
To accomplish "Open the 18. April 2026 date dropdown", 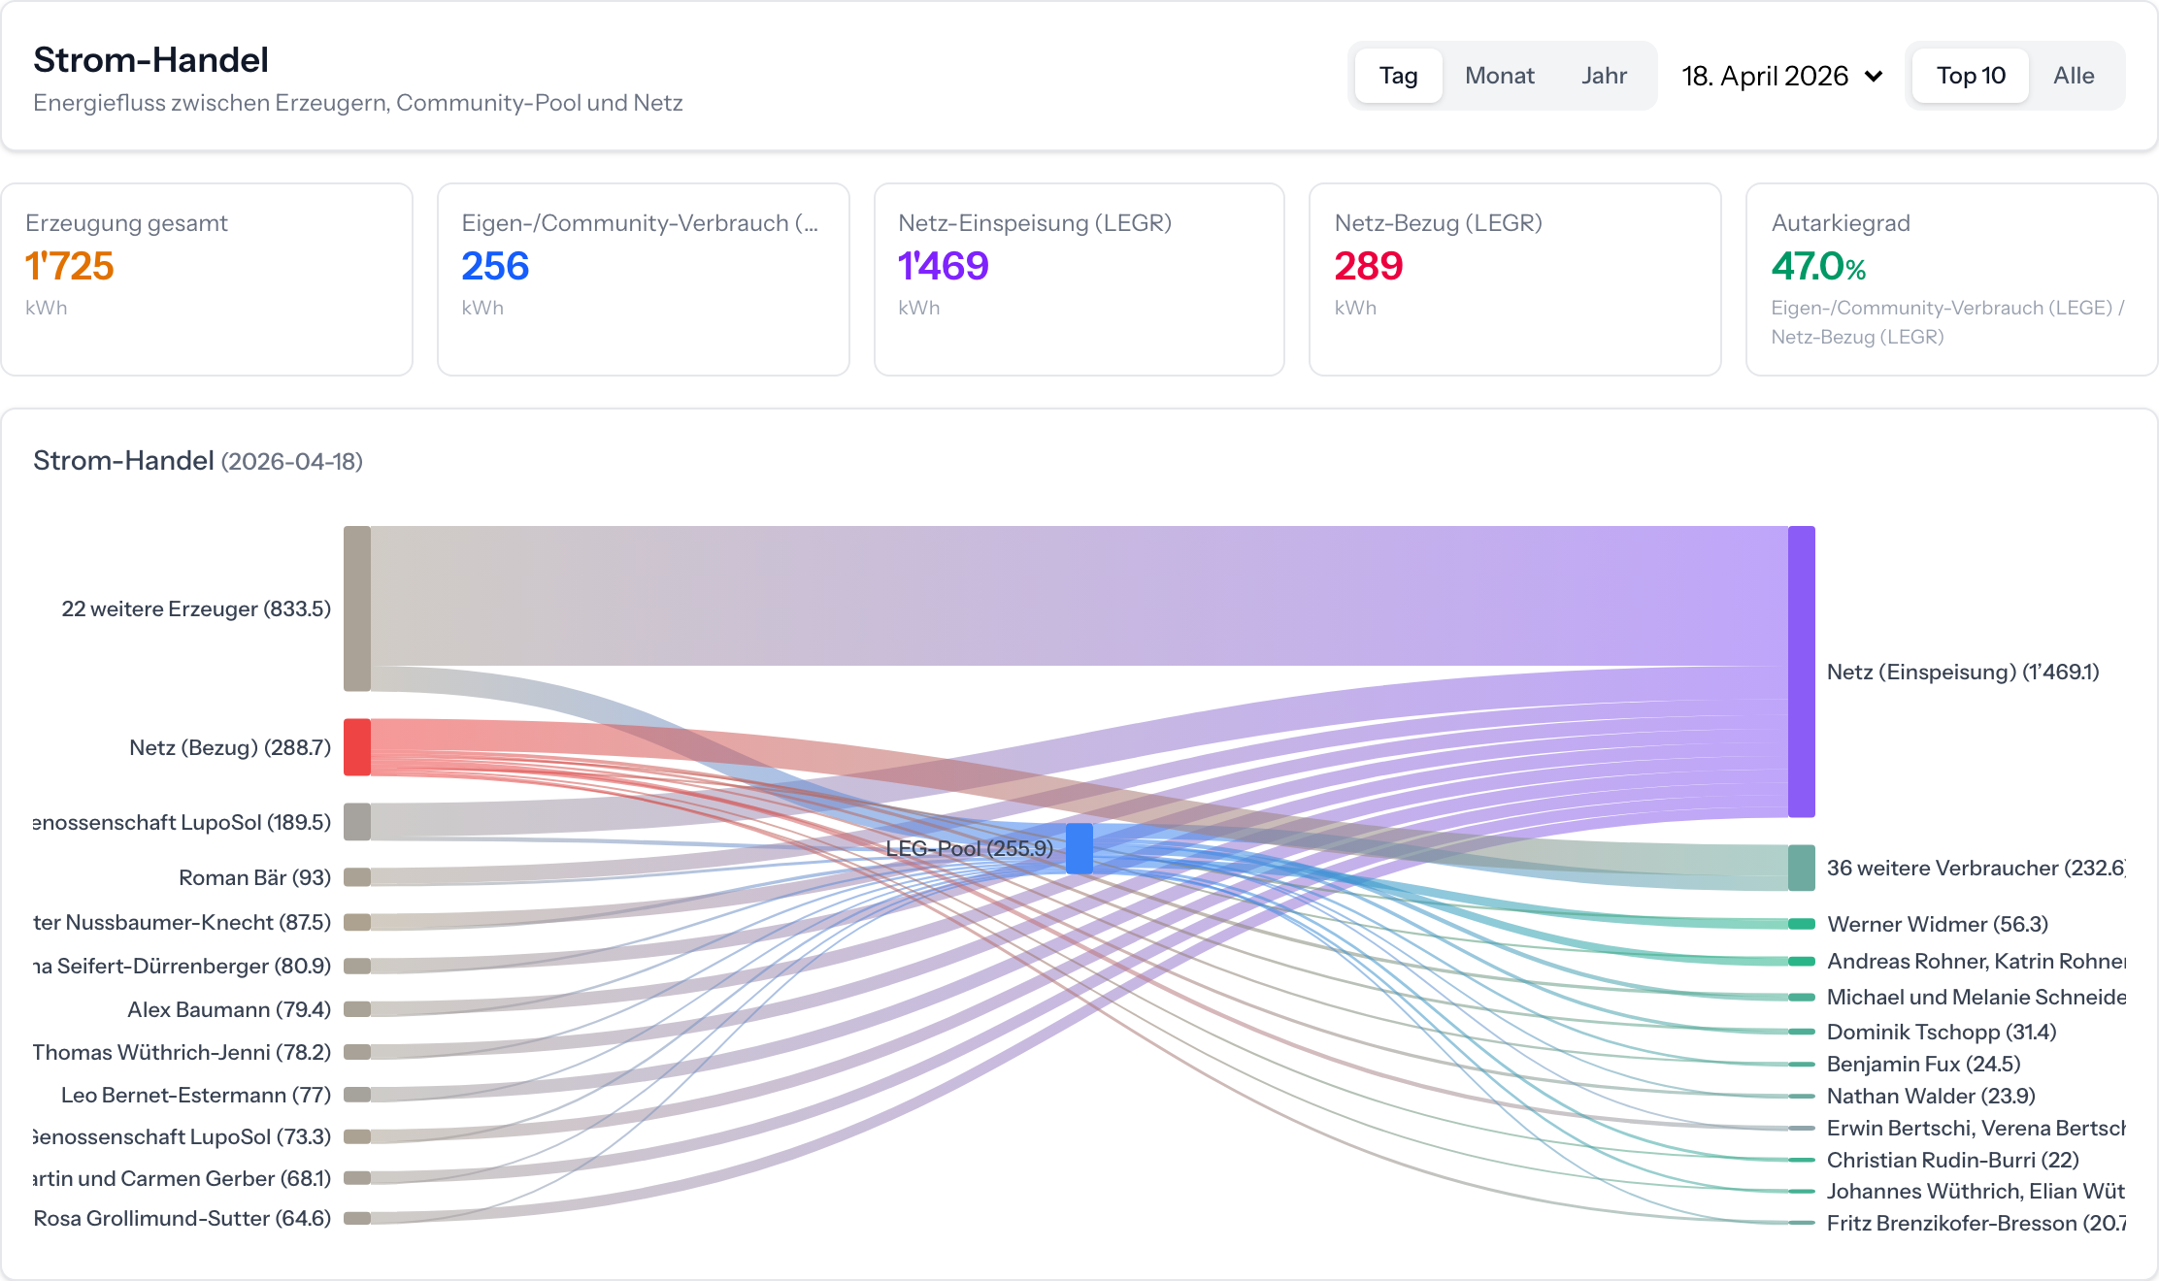I will (1765, 76).
